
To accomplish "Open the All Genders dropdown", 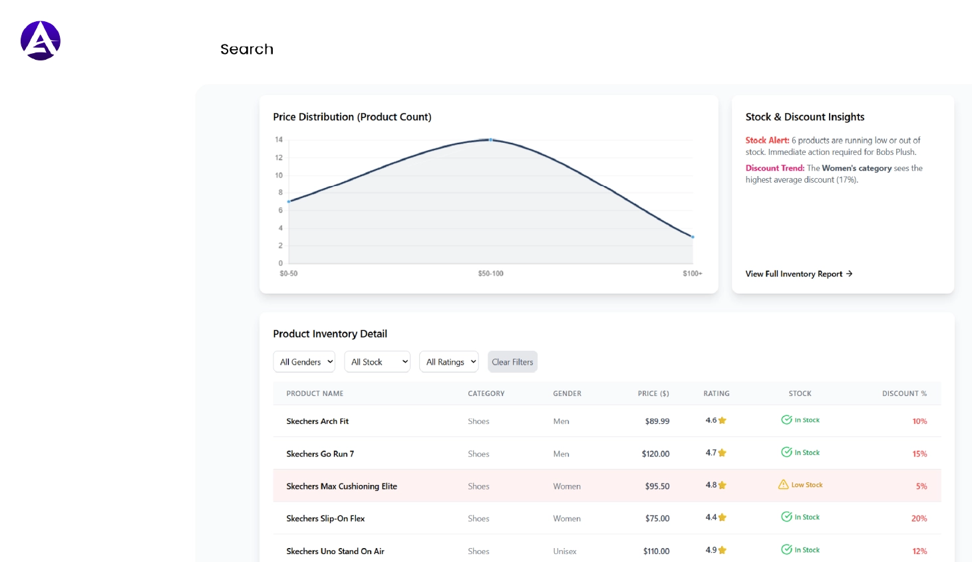I will [x=304, y=361].
